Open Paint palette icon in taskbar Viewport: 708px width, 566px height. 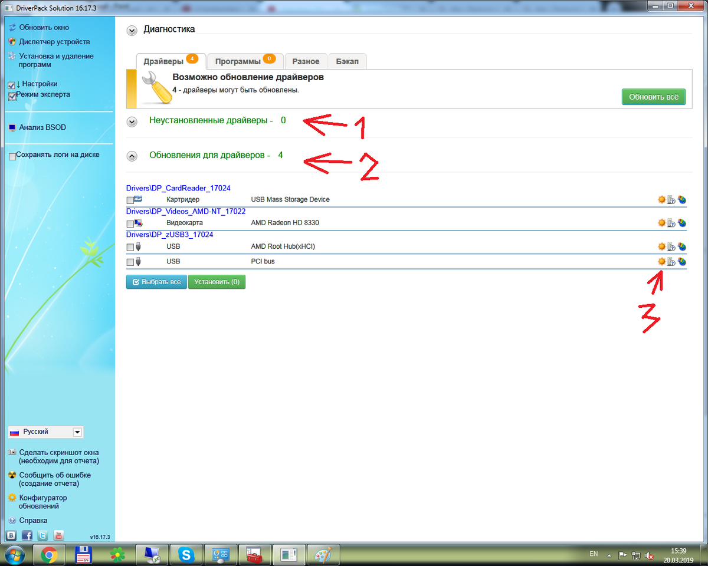point(324,555)
